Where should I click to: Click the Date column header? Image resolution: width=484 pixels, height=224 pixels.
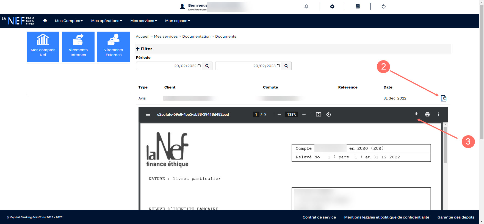(388, 87)
